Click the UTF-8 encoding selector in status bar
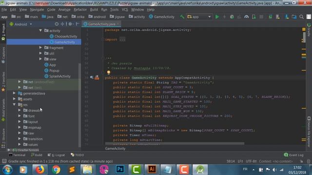Screen dimensions: 312x175 251,161
